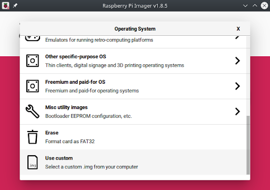The width and height of the screenshot is (270, 190).
Task: Click 'Bootloader EEPROM configuration, etc.' description
Action: pyautogui.click(x=89, y=116)
